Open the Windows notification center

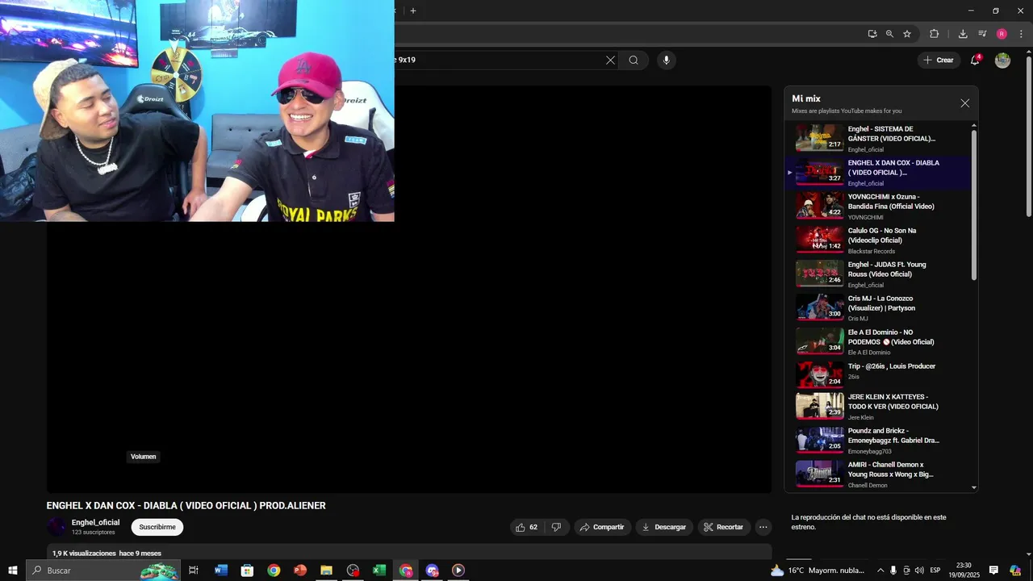(x=993, y=571)
